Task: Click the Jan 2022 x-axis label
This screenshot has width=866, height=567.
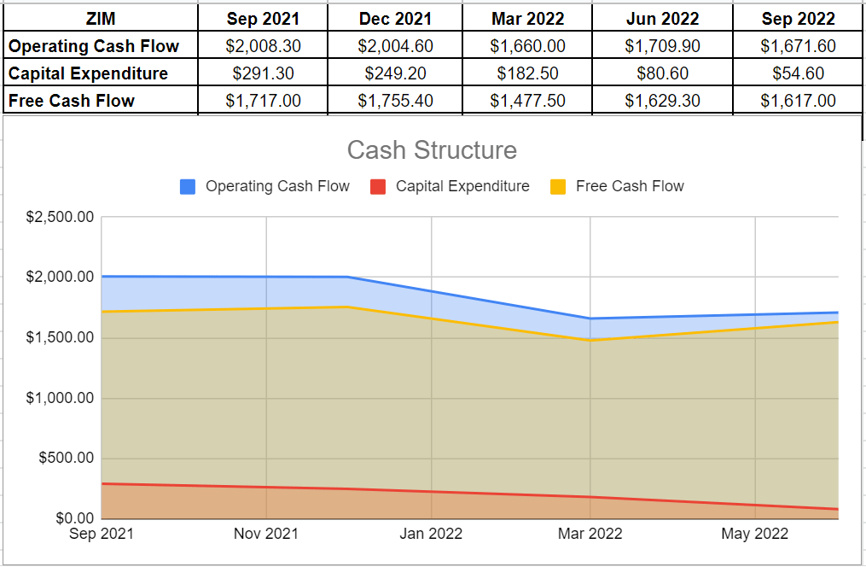Action: [431, 534]
